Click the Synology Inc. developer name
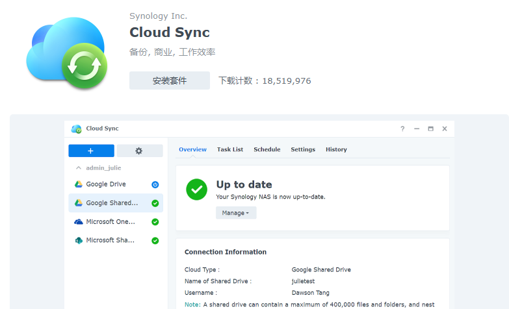Screen dimensions: 509x309 point(158,16)
